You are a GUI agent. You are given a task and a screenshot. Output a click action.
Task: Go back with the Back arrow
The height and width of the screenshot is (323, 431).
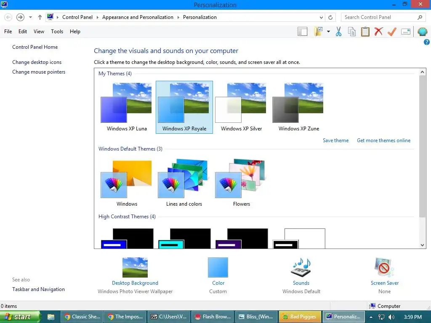pos(8,17)
